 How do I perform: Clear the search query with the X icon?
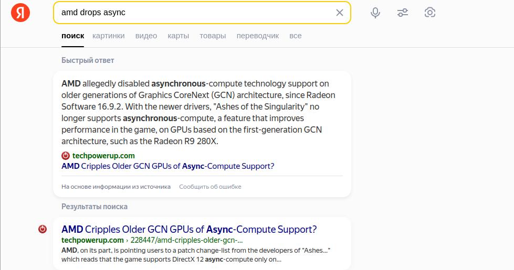(x=340, y=13)
